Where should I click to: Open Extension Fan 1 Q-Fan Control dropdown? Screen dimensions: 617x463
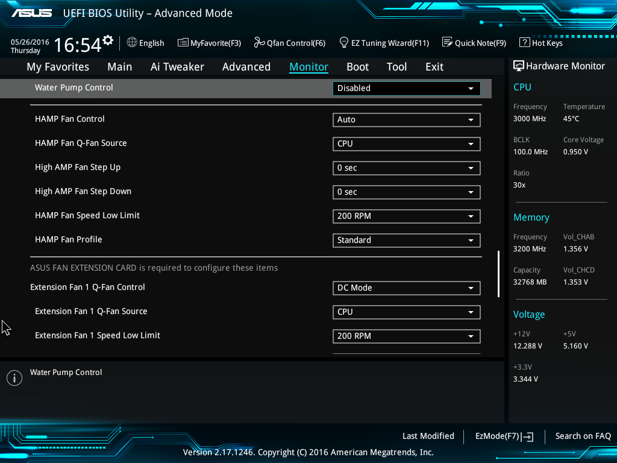click(x=407, y=288)
